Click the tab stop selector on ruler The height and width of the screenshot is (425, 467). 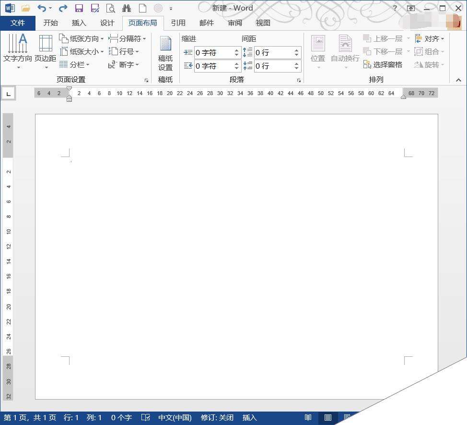8,94
